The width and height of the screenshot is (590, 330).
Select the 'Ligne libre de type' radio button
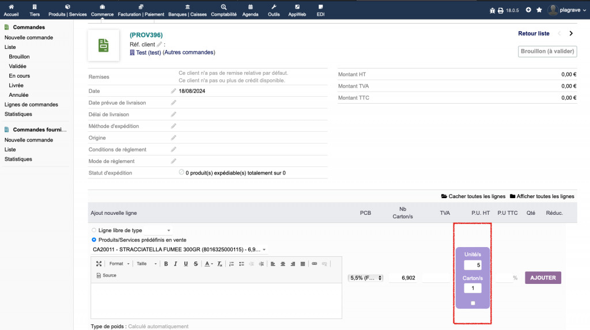click(94, 230)
